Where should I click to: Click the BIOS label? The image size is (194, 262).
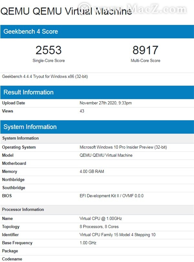coord(7,196)
